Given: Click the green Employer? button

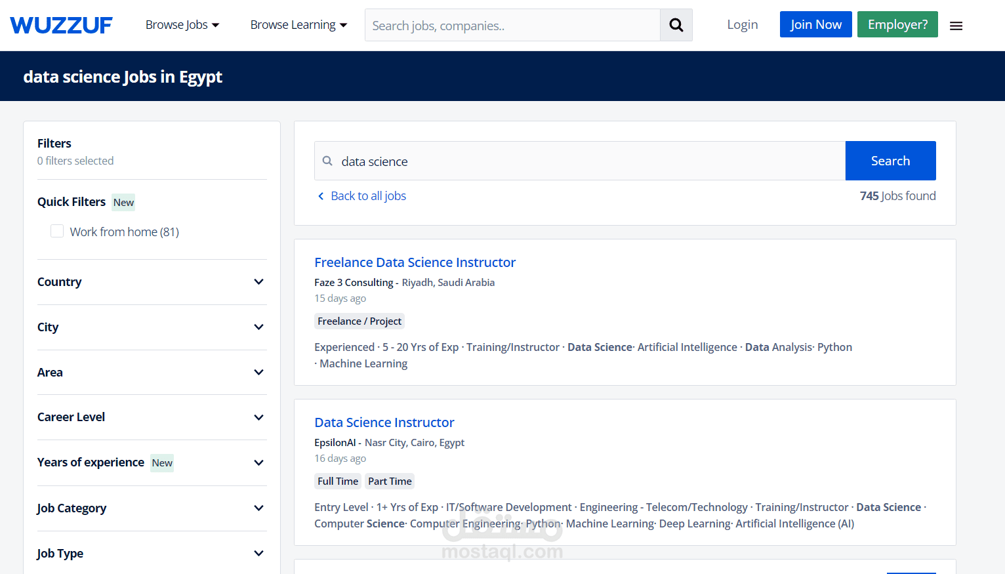Looking at the screenshot, I should [x=897, y=24].
